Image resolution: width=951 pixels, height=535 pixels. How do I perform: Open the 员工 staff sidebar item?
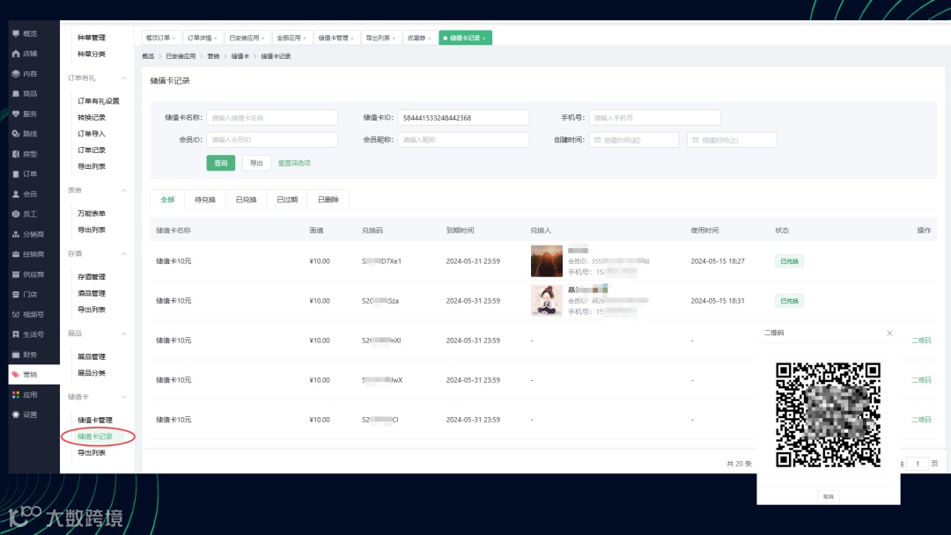(x=25, y=214)
